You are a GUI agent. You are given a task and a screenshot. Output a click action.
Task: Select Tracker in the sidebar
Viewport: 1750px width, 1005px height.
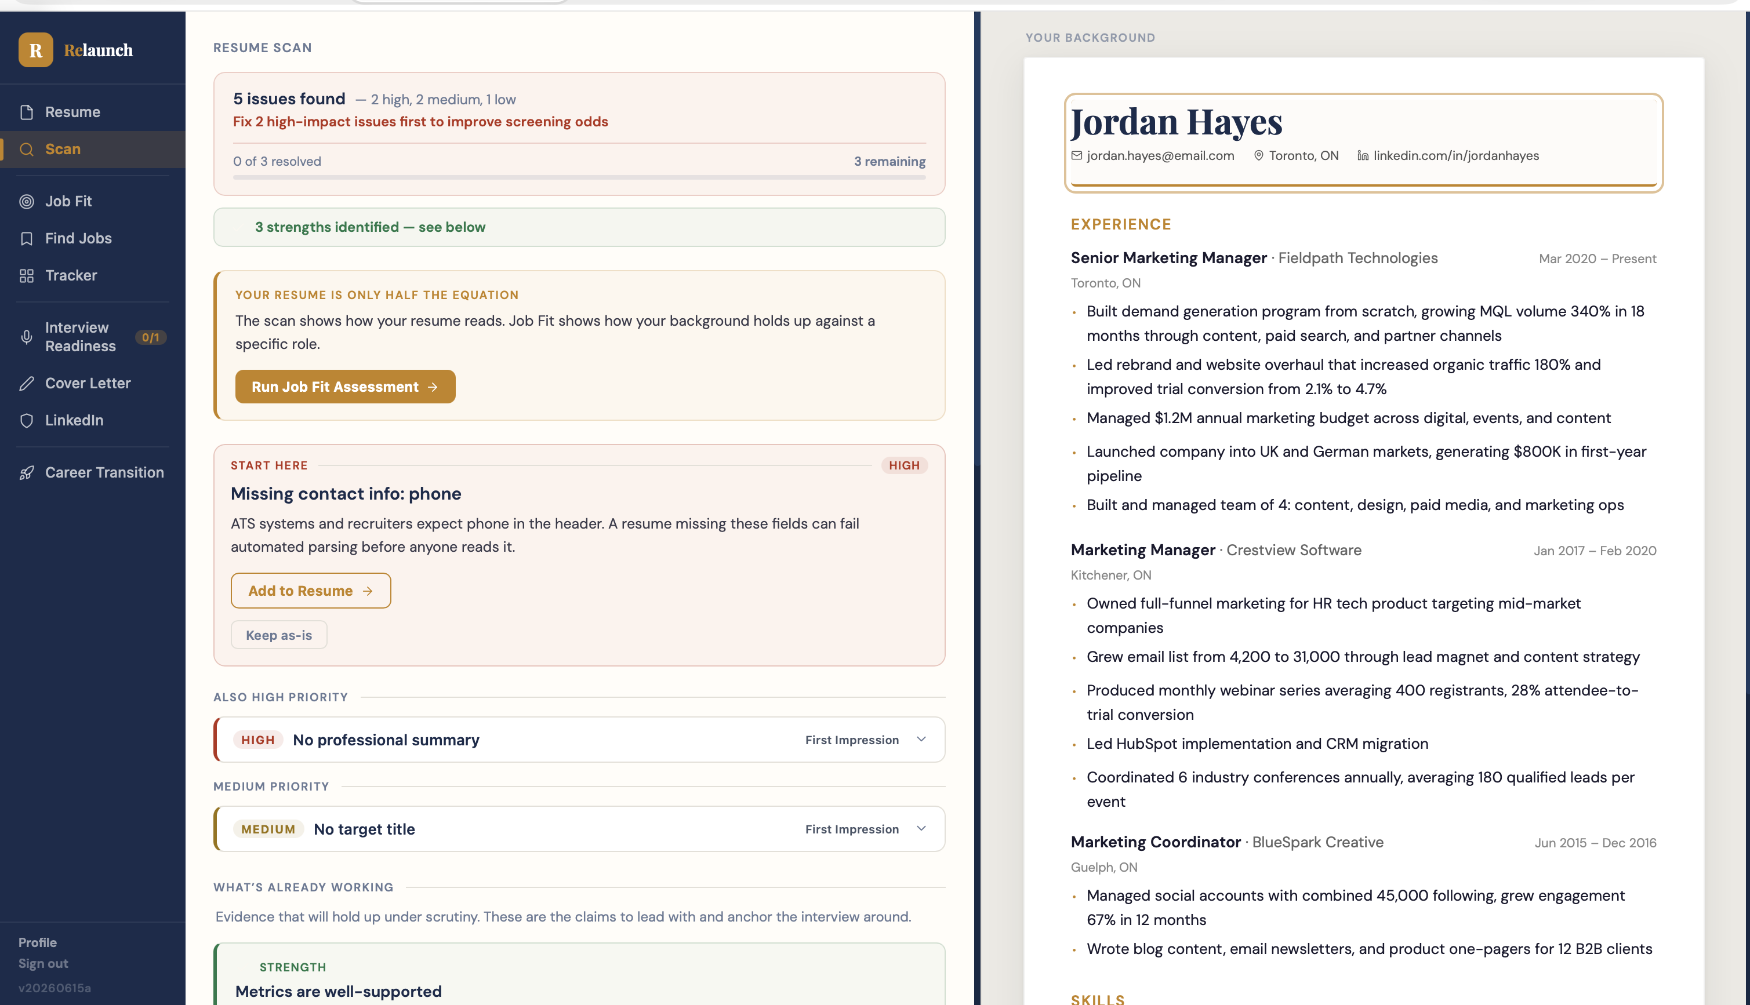coord(93,275)
